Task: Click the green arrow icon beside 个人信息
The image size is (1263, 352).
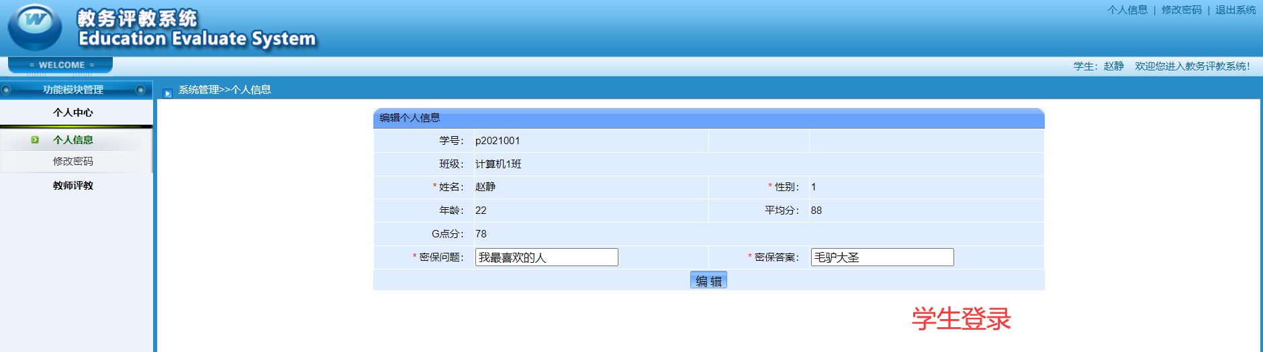Action: [35, 140]
